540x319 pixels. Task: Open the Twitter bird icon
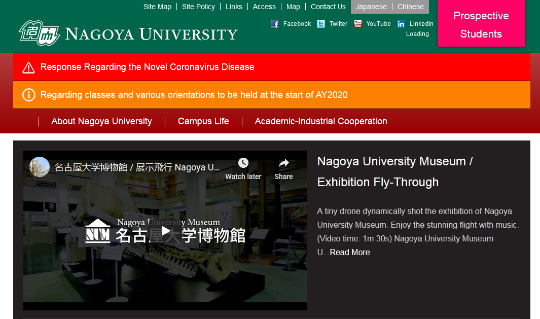tap(321, 24)
